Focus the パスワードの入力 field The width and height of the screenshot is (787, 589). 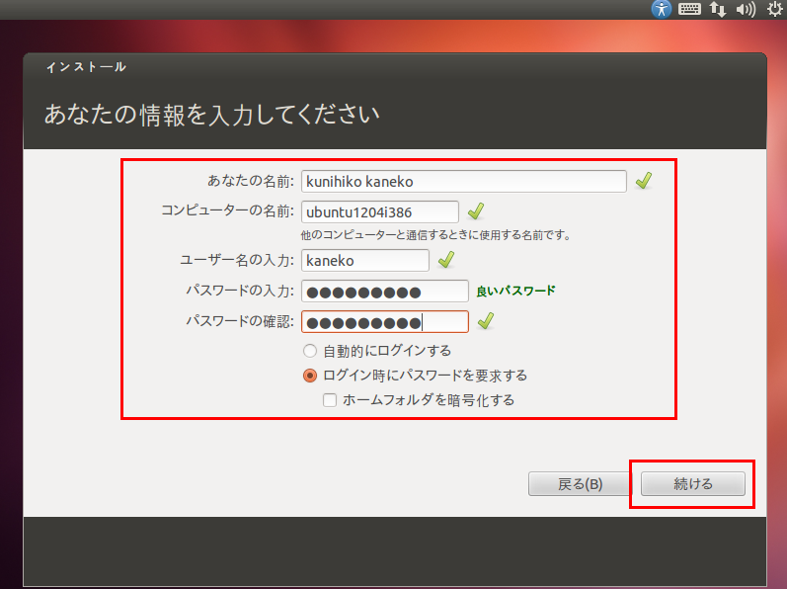[385, 292]
